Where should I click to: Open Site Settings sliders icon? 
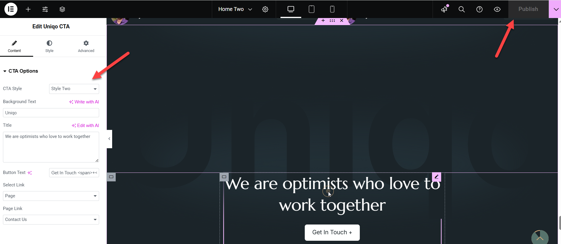point(45,9)
